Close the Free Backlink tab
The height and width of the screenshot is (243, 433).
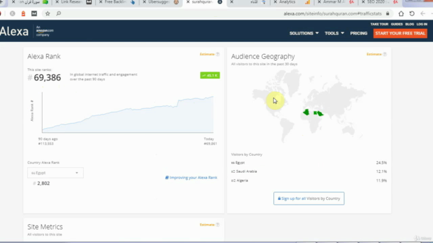point(101,2)
